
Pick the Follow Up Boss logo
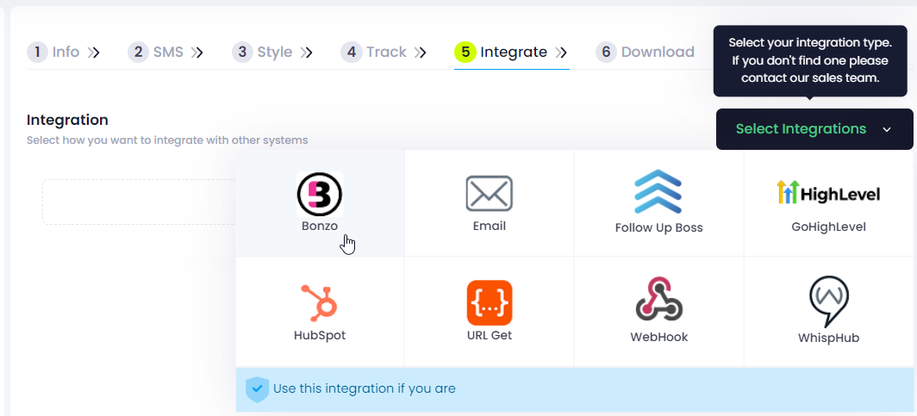658,192
